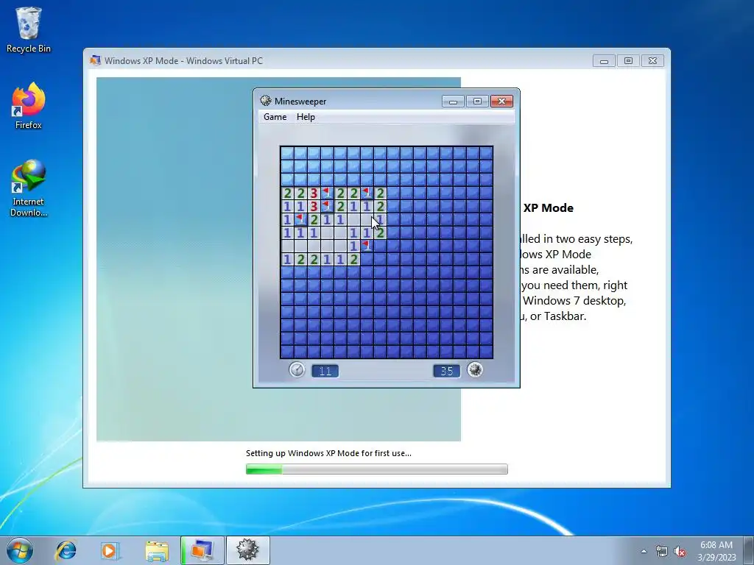Open the Help menu in Minesweeper
This screenshot has height=565, width=754.
click(x=306, y=117)
